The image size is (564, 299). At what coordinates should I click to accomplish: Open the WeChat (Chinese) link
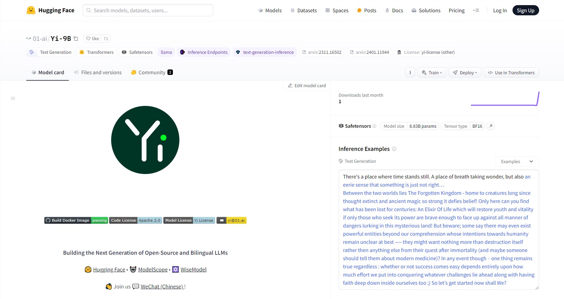pos(162,287)
